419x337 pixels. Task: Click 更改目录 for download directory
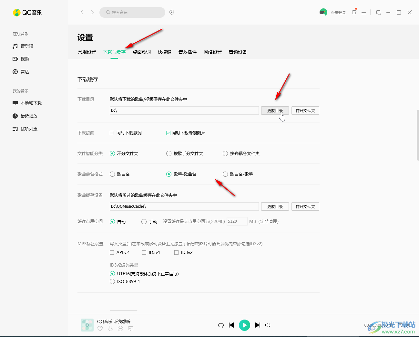(x=275, y=111)
